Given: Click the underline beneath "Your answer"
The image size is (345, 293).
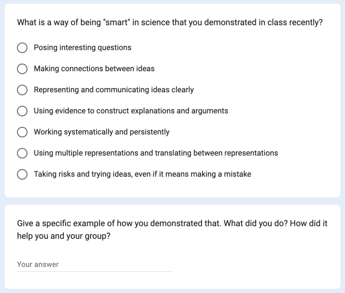Looking at the screenshot, I should click(x=94, y=271).
